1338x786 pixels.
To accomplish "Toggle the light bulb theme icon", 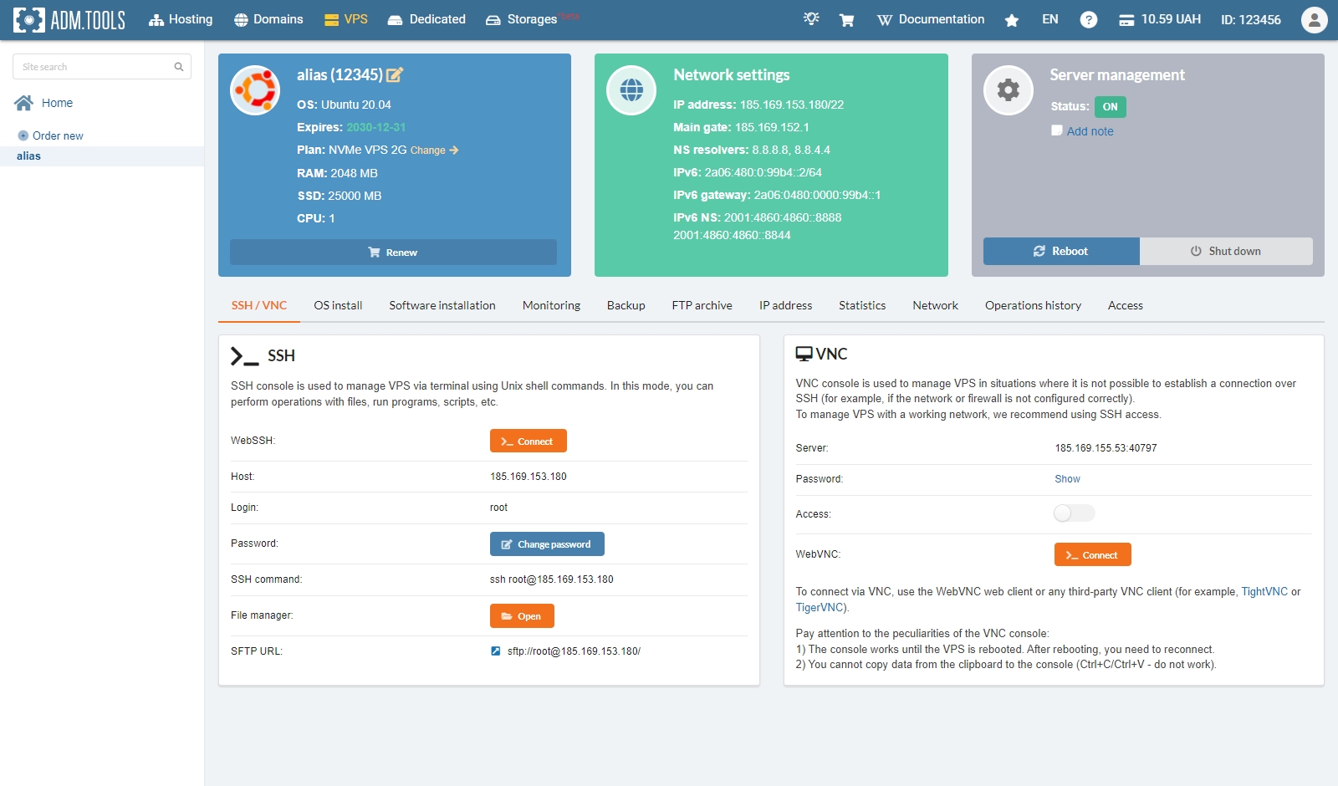I will point(811,19).
